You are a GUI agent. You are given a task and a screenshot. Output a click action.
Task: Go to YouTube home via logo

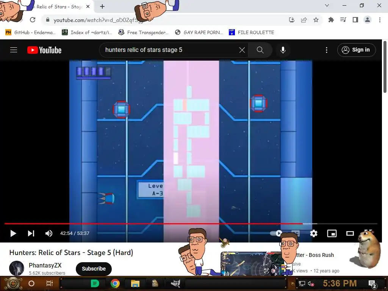click(44, 50)
